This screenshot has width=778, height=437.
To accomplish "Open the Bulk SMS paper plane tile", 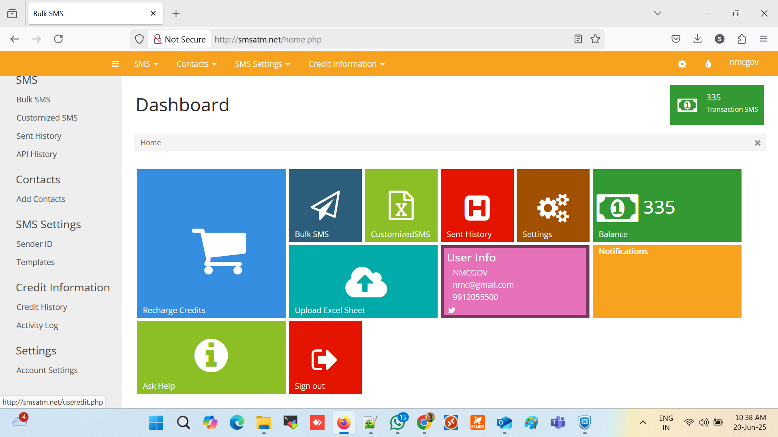I will 325,205.
